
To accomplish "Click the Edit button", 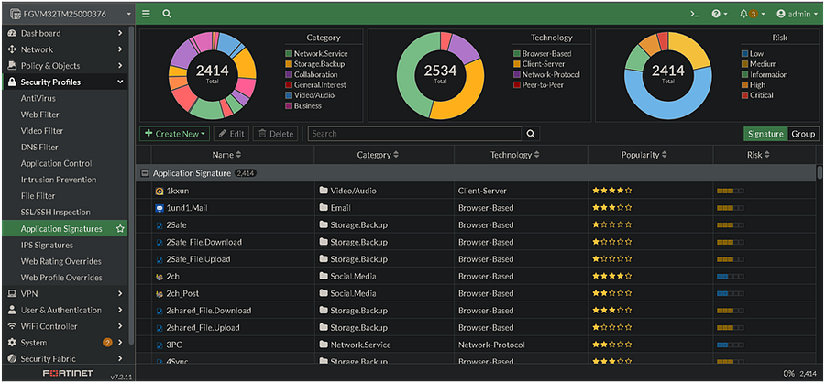I will point(231,134).
